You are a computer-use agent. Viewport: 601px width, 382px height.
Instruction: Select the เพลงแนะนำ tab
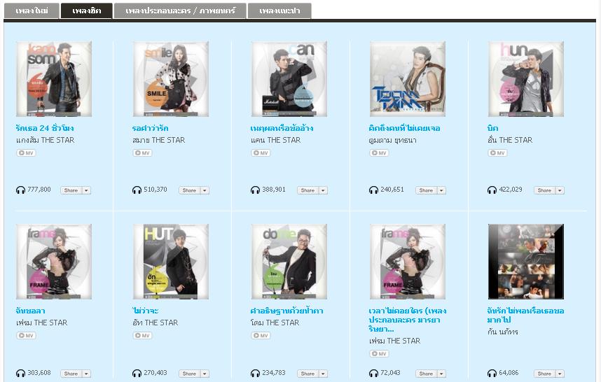click(x=279, y=10)
